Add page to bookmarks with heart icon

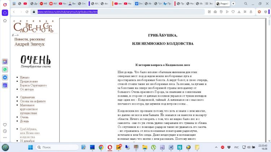(233, 12)
